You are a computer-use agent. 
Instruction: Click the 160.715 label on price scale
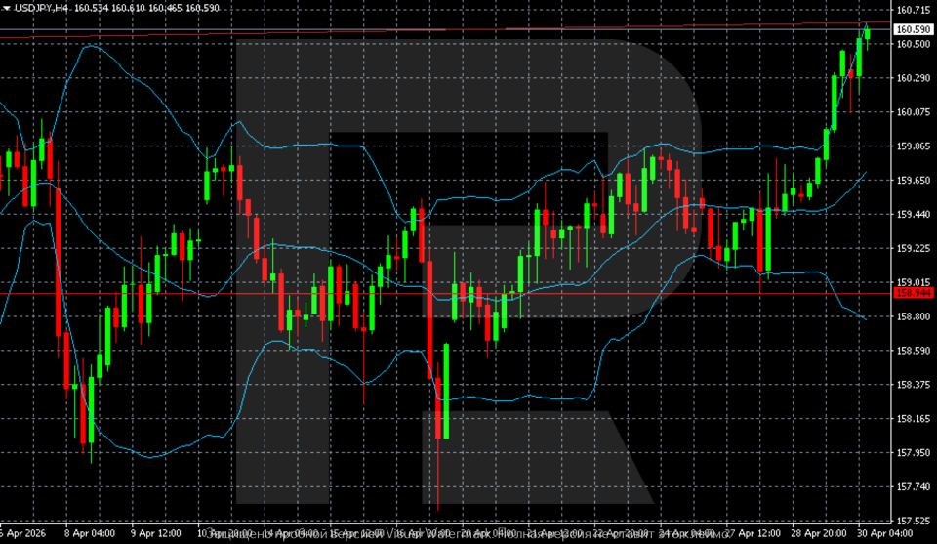[x=912, y=10]
